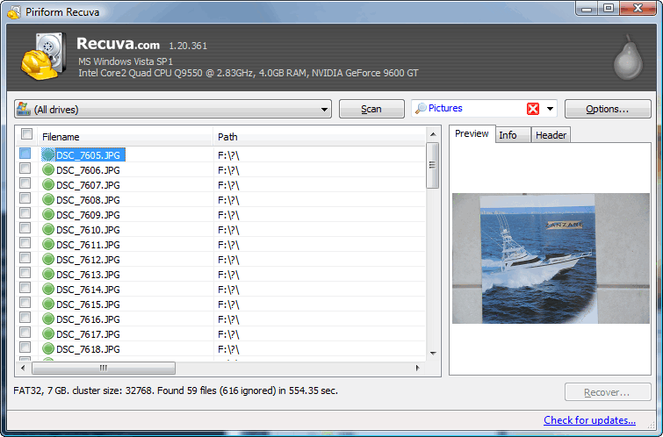Click the magnifier icon in filter box
The image size is (663, 437).
point(421,109)
